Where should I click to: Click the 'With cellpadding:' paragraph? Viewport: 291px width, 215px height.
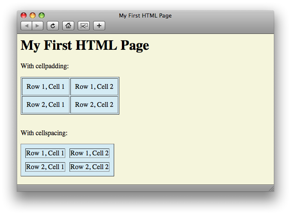click(x=45, y=66)
